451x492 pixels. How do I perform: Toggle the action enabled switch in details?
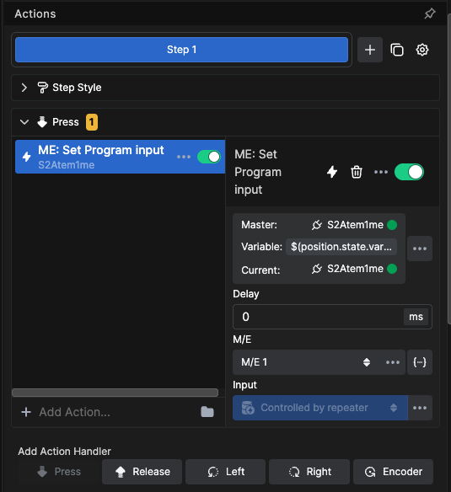coord(409,172)
